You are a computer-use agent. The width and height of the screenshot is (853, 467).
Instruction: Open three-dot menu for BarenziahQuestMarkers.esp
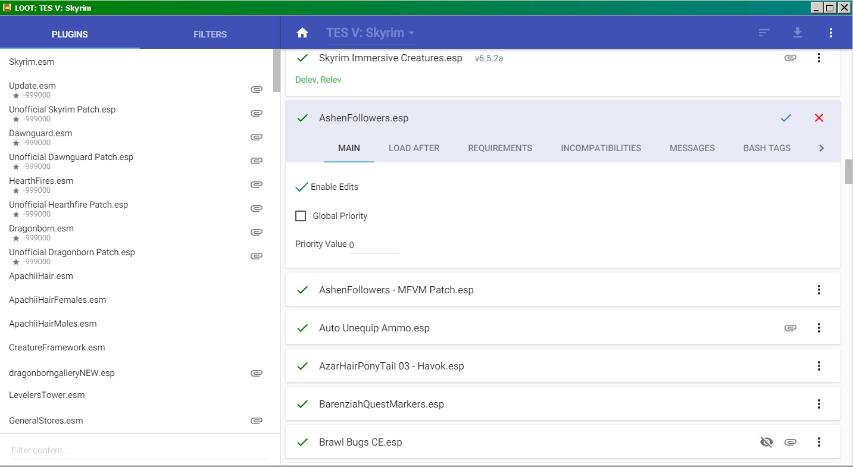click(x=819, y=404)
